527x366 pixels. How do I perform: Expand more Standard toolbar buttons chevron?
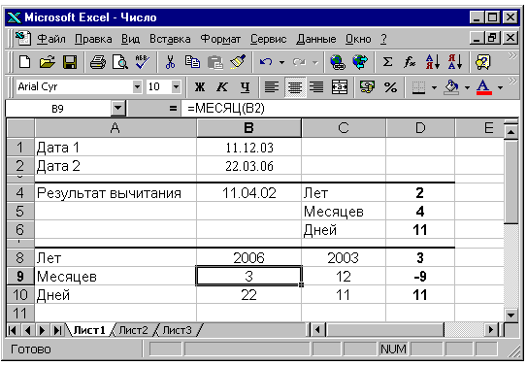[x=512, y=55]
